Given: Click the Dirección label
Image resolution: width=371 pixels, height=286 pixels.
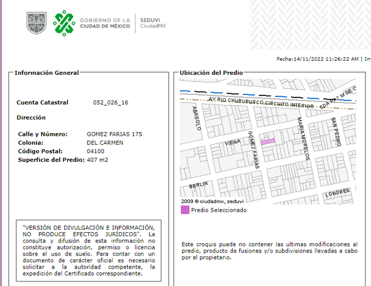Looking at the screenshot, I should pyautogui.click(x=31, y=118).
